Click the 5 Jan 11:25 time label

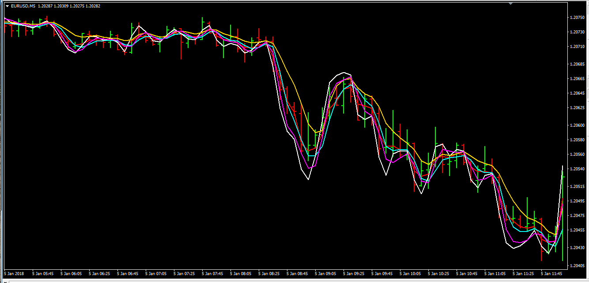pyautogui.click(x=524, y=274)
